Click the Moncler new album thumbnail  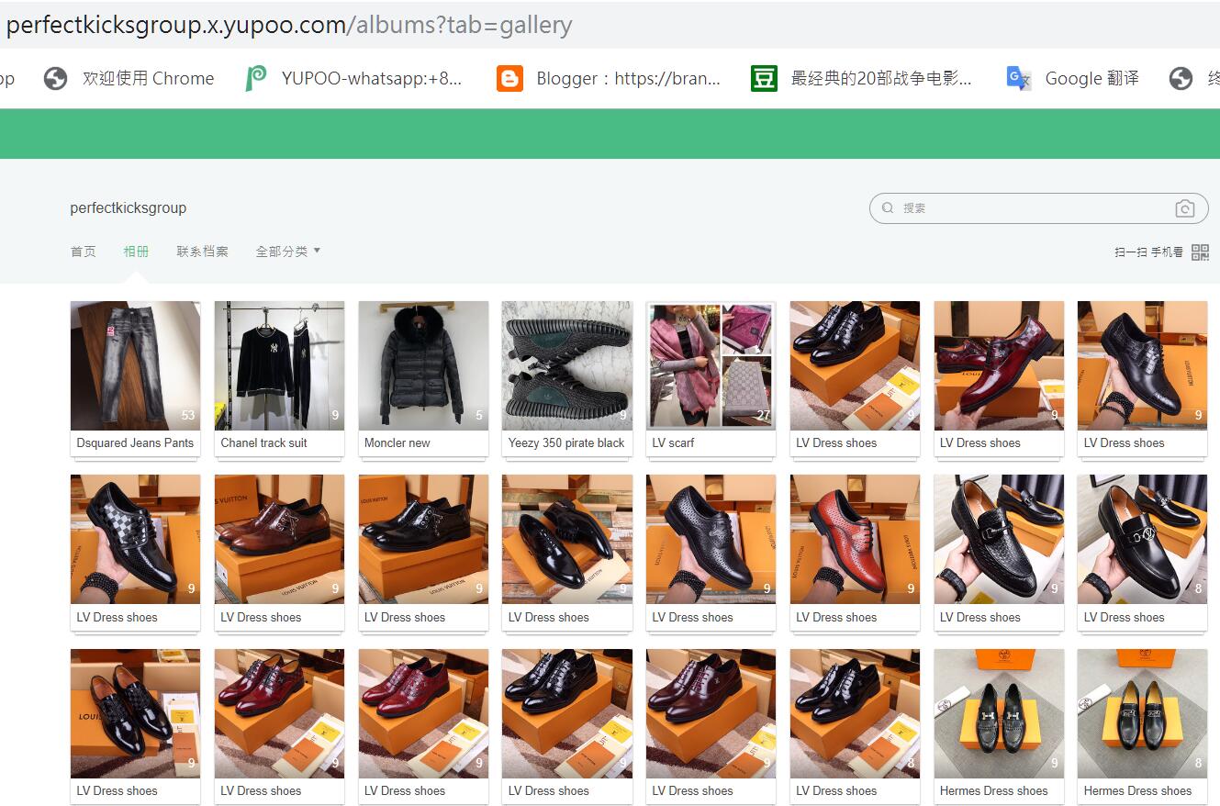click(x=422, y=365)
